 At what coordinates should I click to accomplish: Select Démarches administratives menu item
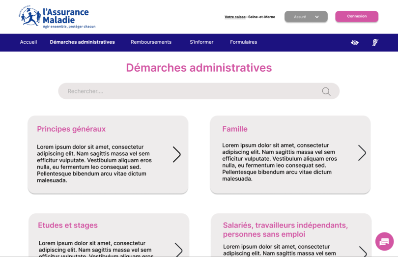[x=82, y=42]
